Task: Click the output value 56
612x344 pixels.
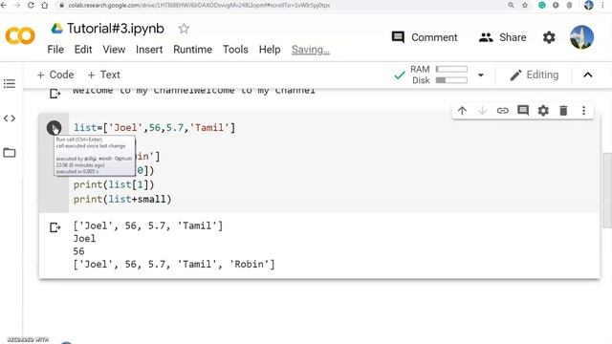Action: coord(78,251)
